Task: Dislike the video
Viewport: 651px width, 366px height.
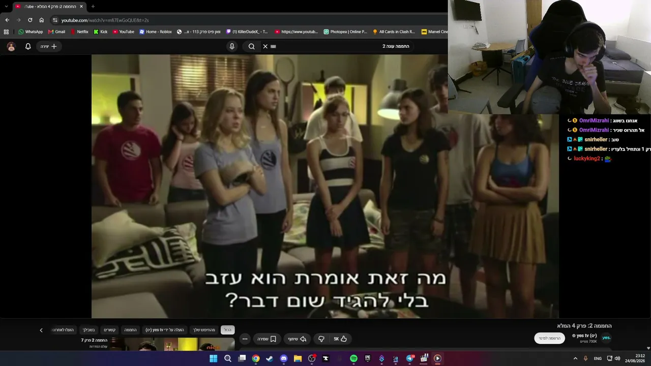Action: (x=321, y=339)
